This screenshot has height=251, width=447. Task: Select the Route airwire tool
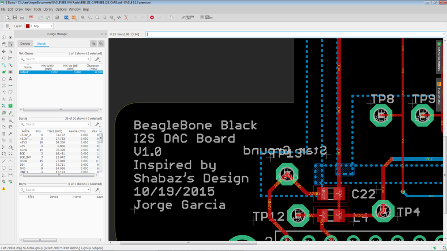[x=4, y=65]
